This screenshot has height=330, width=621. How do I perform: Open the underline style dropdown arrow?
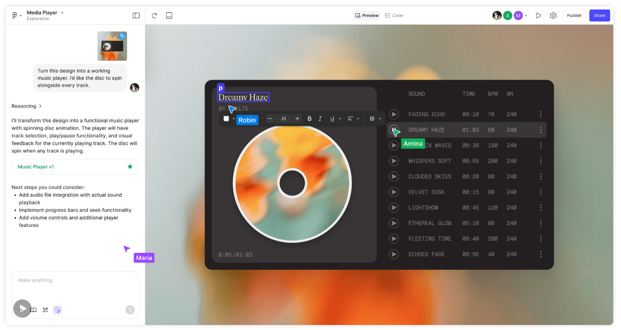coord(340,119)
